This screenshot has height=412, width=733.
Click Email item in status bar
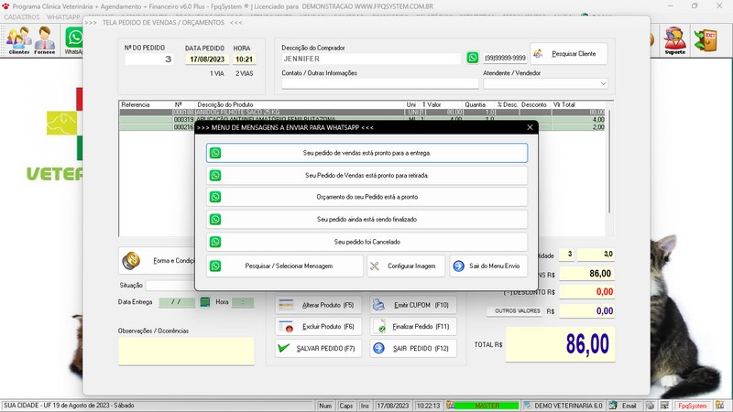[x=623, y=406]
